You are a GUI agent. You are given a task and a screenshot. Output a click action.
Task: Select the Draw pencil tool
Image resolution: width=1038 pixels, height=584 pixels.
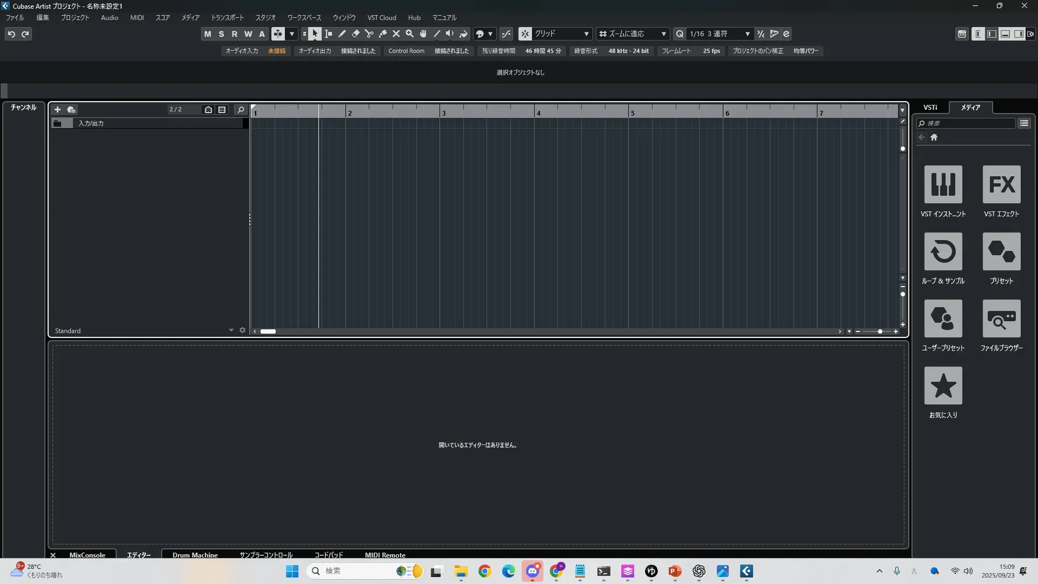coord(342,34)
